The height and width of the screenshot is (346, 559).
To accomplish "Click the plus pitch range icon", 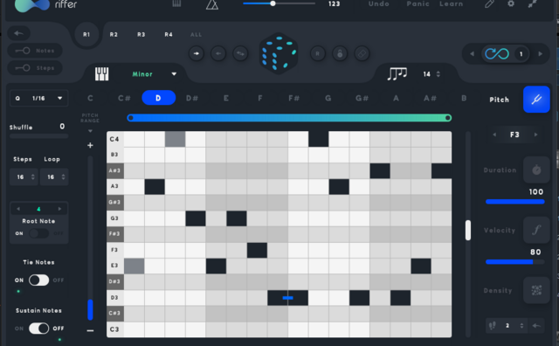I will 90,145.
